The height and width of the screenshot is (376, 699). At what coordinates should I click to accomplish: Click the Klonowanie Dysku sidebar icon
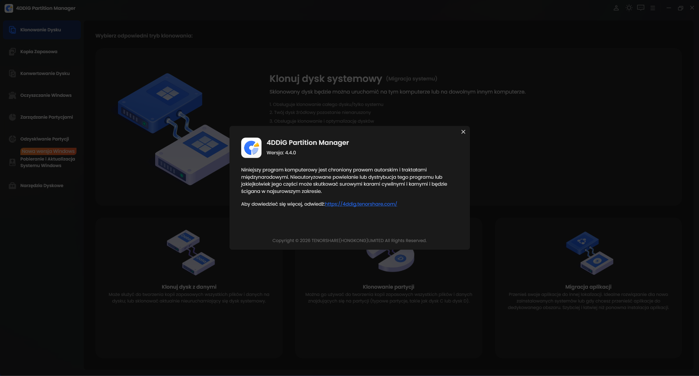click(x=12, y=30)
